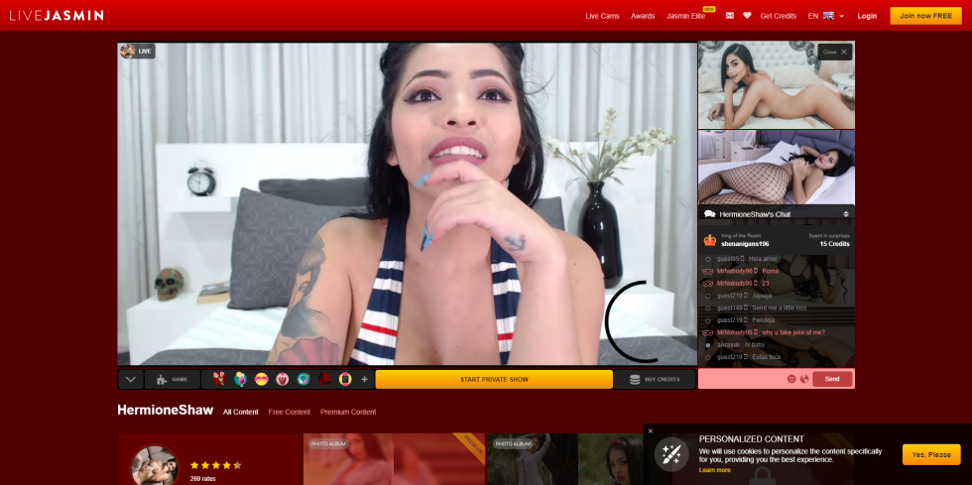Open the messages envelope icon
972x485 pixels.
pos(730,16)
